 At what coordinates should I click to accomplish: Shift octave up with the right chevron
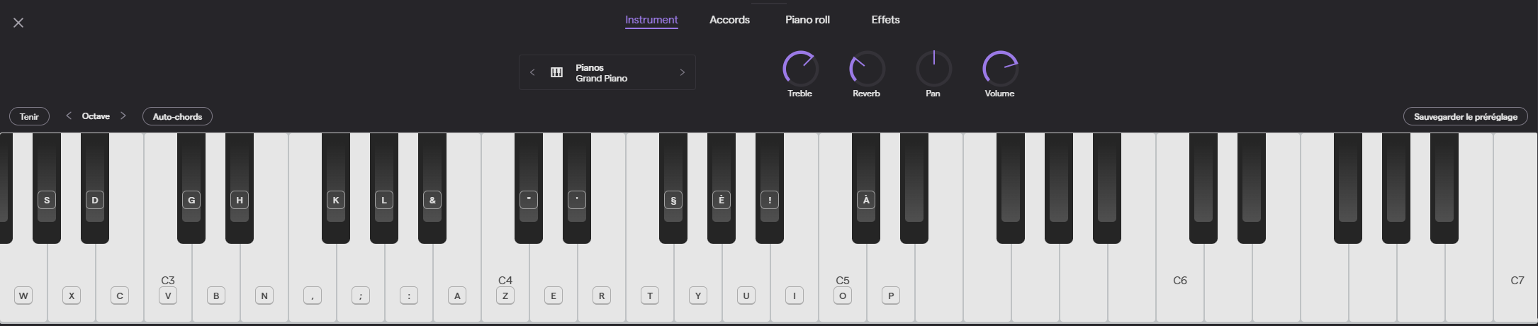pyautogui.click(x=123, y=116)
